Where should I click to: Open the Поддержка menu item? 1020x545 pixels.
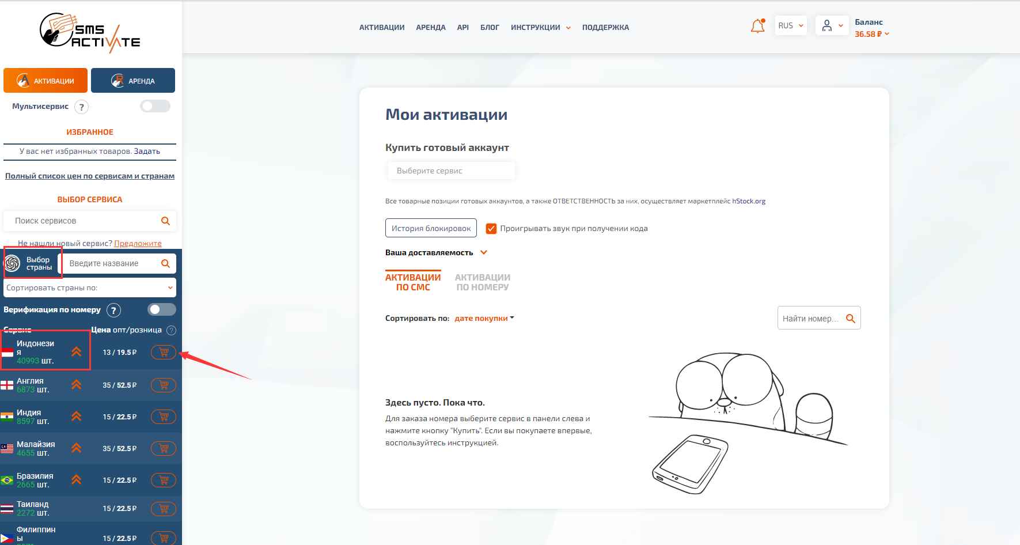[x=605, y=27]
